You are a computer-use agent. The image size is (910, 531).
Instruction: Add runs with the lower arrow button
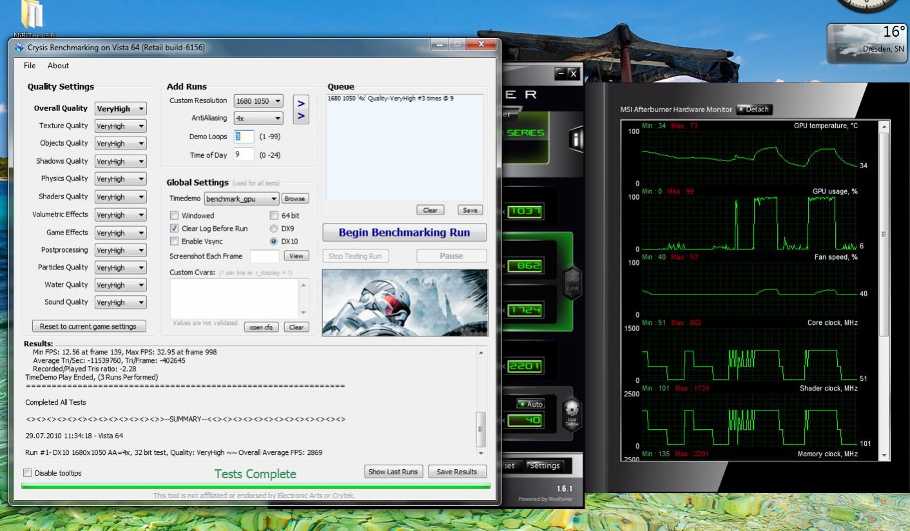pyautogui.click(x=301, y=117)
